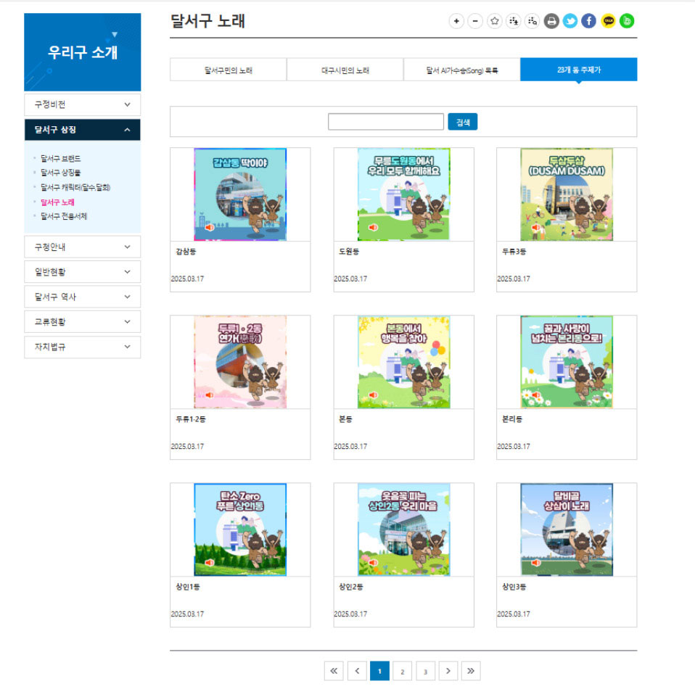Viewport: 695px width, 697px height.
Task: Open the 두류3동 song thumbnail
Action: click(x=566, y=194)
